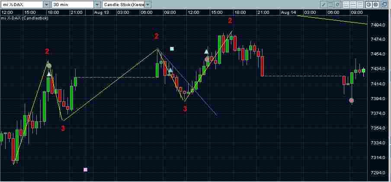391x182 pixels.
Task: Expand the 30 min timeframe dropdown
Action: click(x=97, y=5)
